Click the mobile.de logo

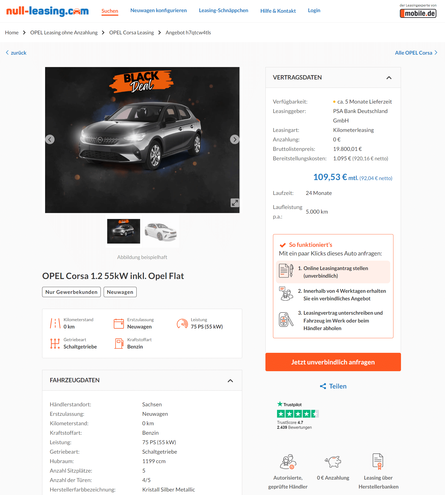(x=418, y=13)
